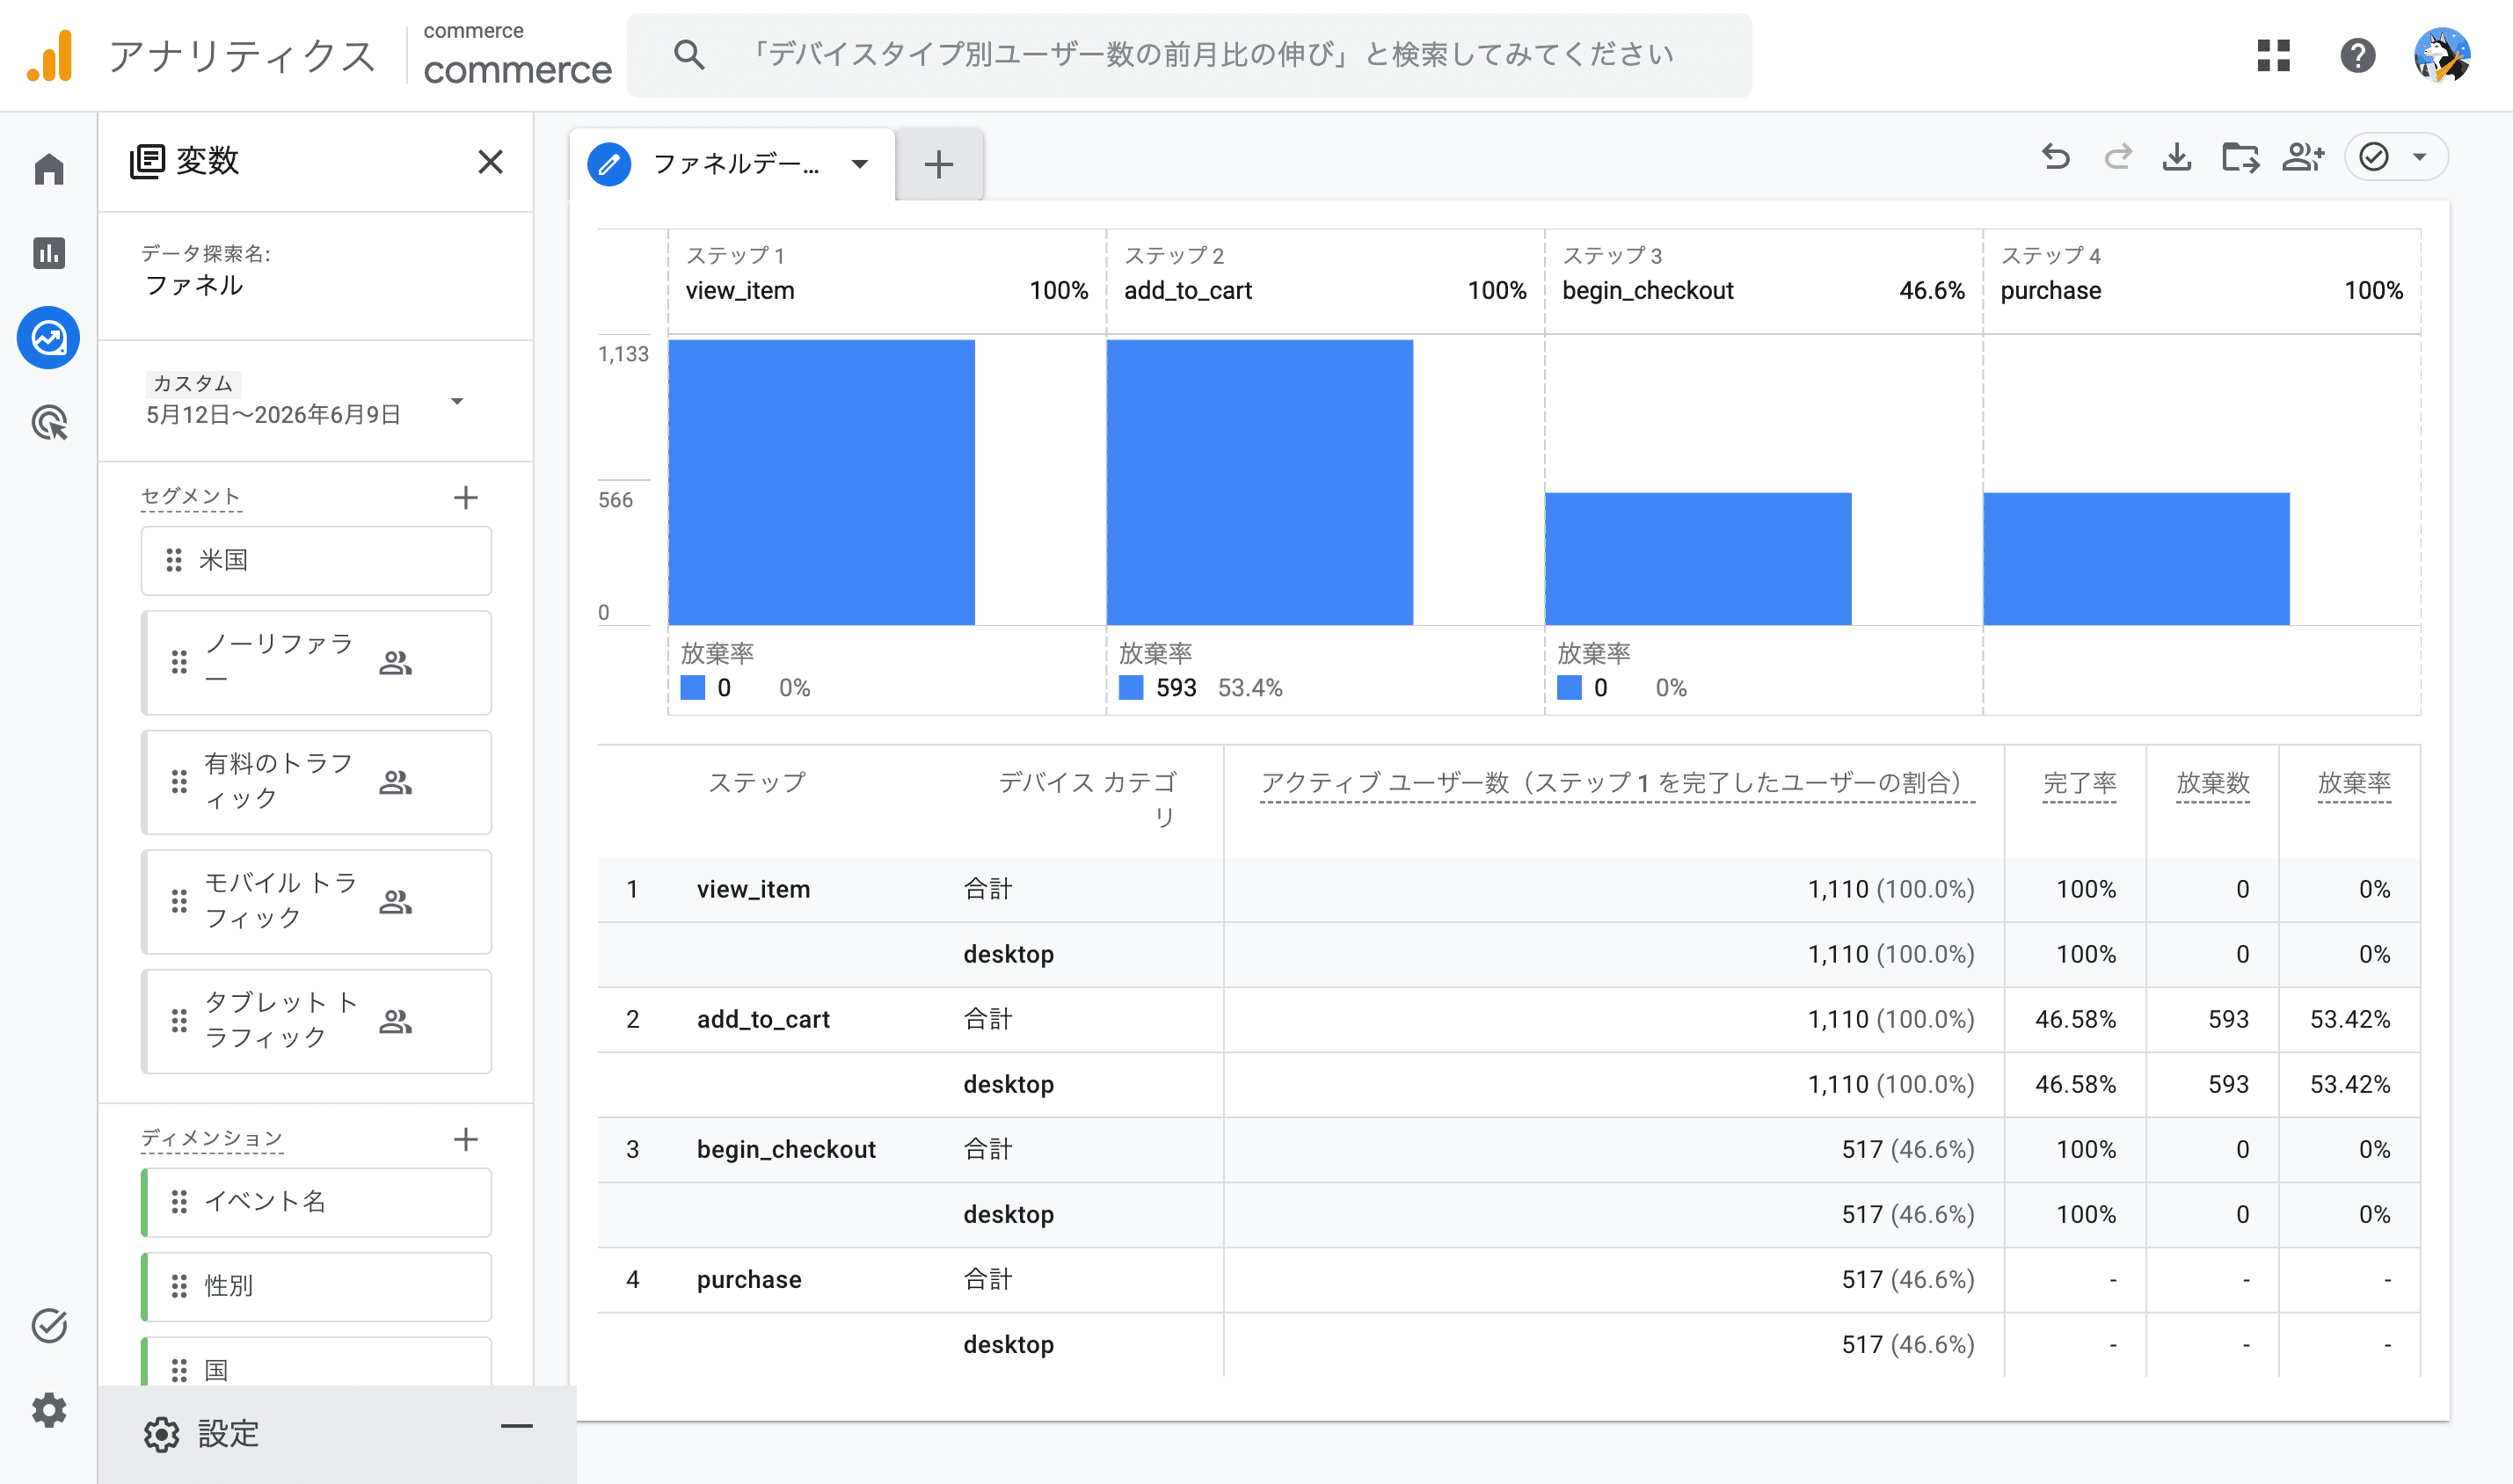
Task: Click the undo arrow icon
Action: pos(2055,157)
